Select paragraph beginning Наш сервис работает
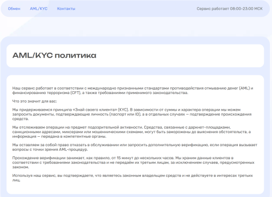This screenshot has height=197, width=272. [133, 91]
